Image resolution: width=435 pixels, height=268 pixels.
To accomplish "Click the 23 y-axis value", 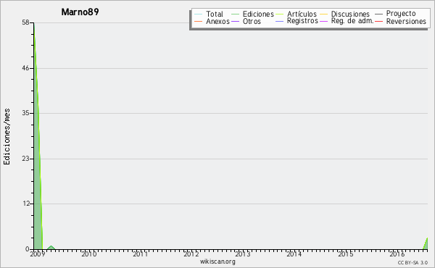I will (x=26, y=159).
